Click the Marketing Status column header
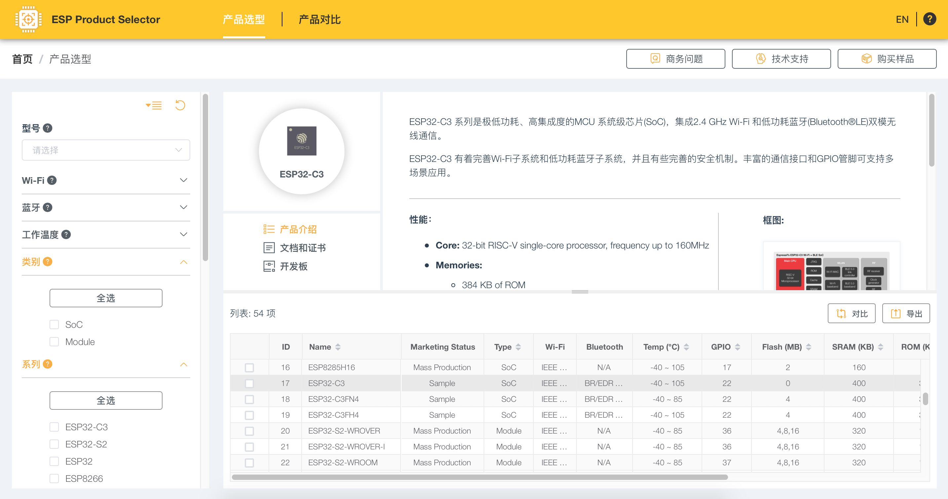Screen dimensions: 948x499 [x=443, y=347]
